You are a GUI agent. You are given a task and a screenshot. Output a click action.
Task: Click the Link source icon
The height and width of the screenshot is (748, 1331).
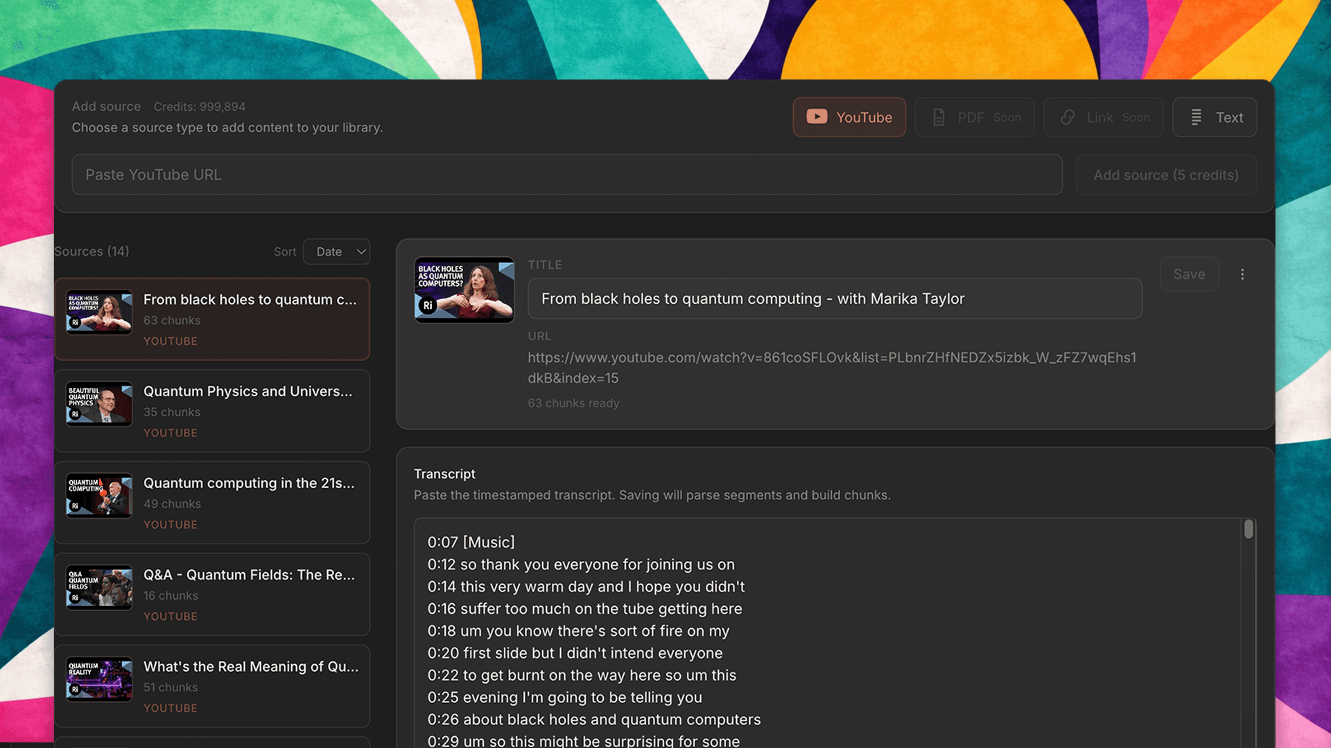1067,117
